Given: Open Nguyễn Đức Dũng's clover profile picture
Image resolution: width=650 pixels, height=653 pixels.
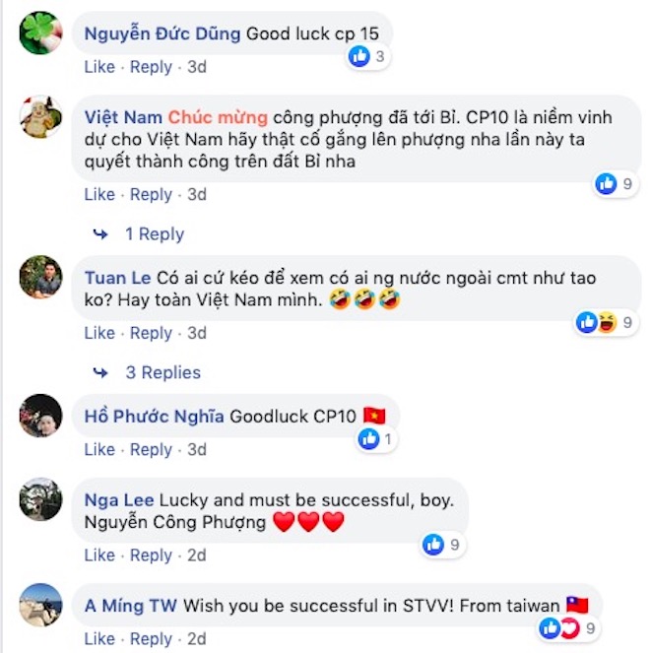Looking at the screenshot, I should [40, 33].
